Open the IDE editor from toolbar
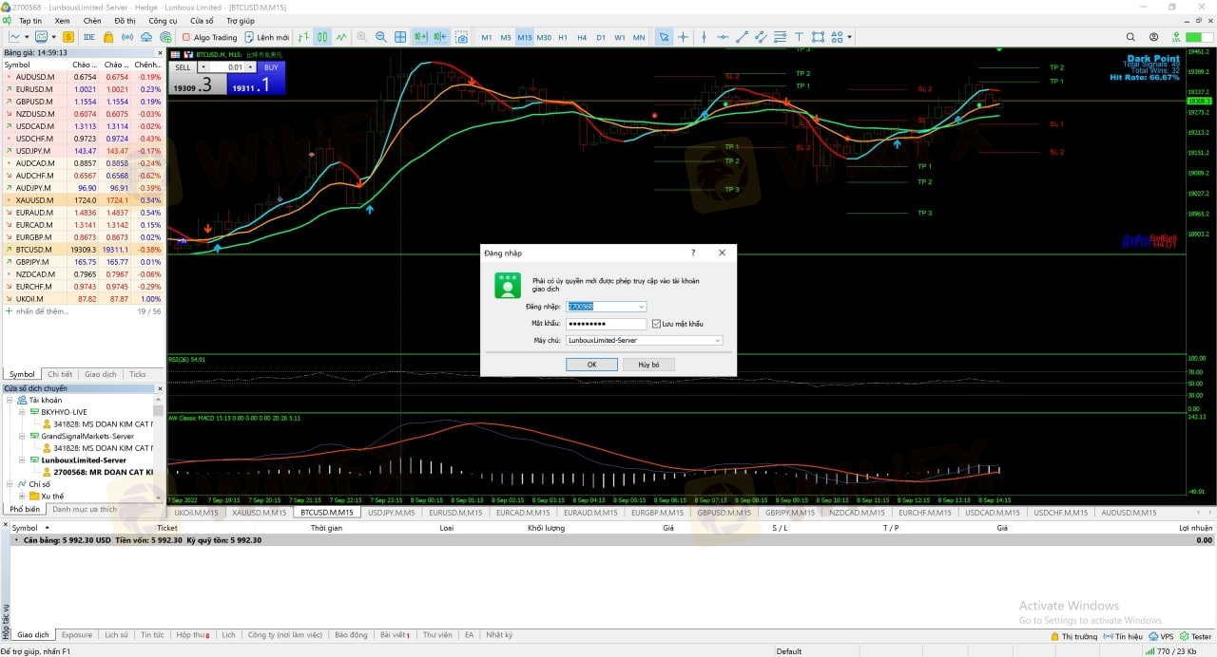The height and width of the screenshot is (657, 1217). click(x=88, y=37)
